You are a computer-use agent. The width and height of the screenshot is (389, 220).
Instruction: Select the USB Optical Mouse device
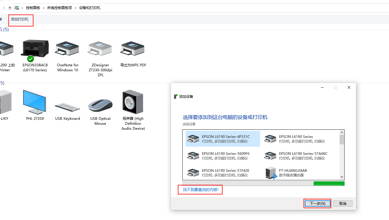pyautogui.click(x=100, y=105)
